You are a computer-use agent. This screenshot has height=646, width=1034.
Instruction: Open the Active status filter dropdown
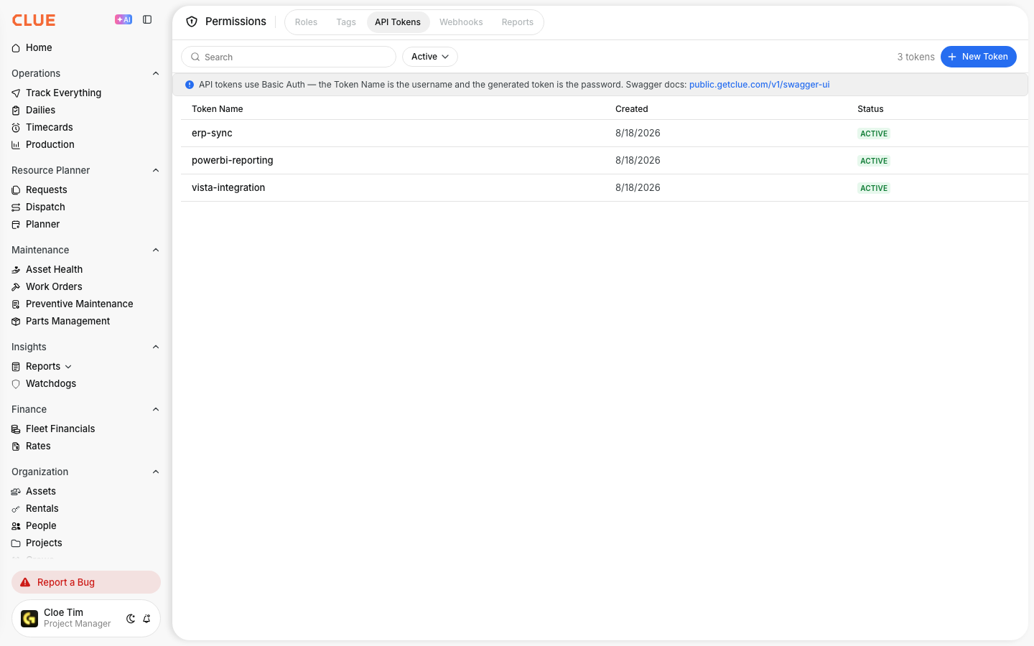430,57
